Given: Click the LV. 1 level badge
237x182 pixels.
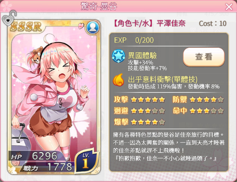Looking at the screenshot, I should [86, 161].
